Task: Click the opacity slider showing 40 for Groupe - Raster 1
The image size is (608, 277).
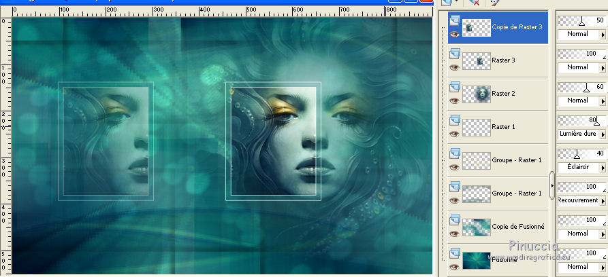Action: tap(582, 154)
